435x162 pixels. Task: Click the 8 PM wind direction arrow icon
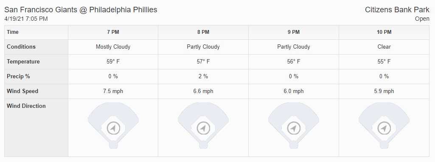[x=203, y=128]
